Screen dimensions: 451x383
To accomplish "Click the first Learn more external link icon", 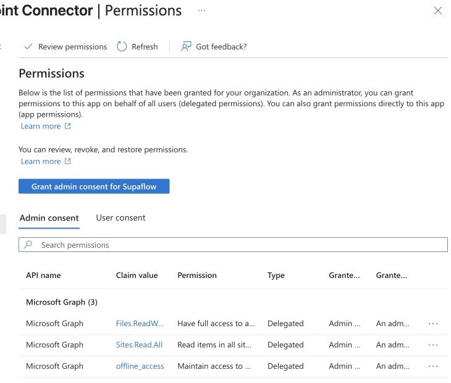I will pos(67,126).
